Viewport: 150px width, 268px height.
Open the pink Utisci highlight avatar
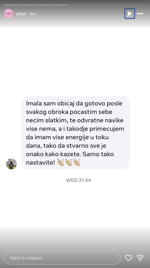pos(9,14)
